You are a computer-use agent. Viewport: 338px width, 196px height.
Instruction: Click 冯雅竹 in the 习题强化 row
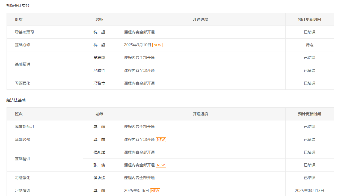point(99,83)
